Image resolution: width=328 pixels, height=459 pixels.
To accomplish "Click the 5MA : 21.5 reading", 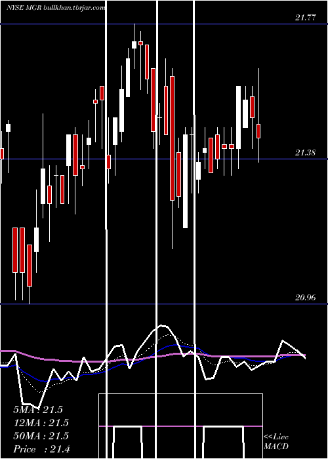I will point(38,410).
